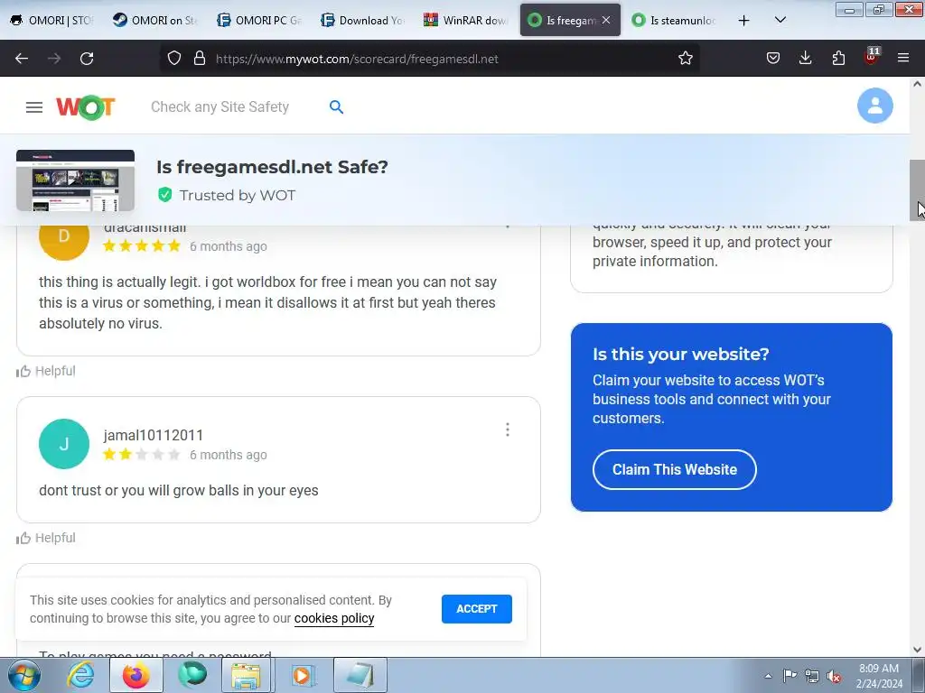
Task: Click jamal10112011's two-star rating
Action: coord(141,455)
